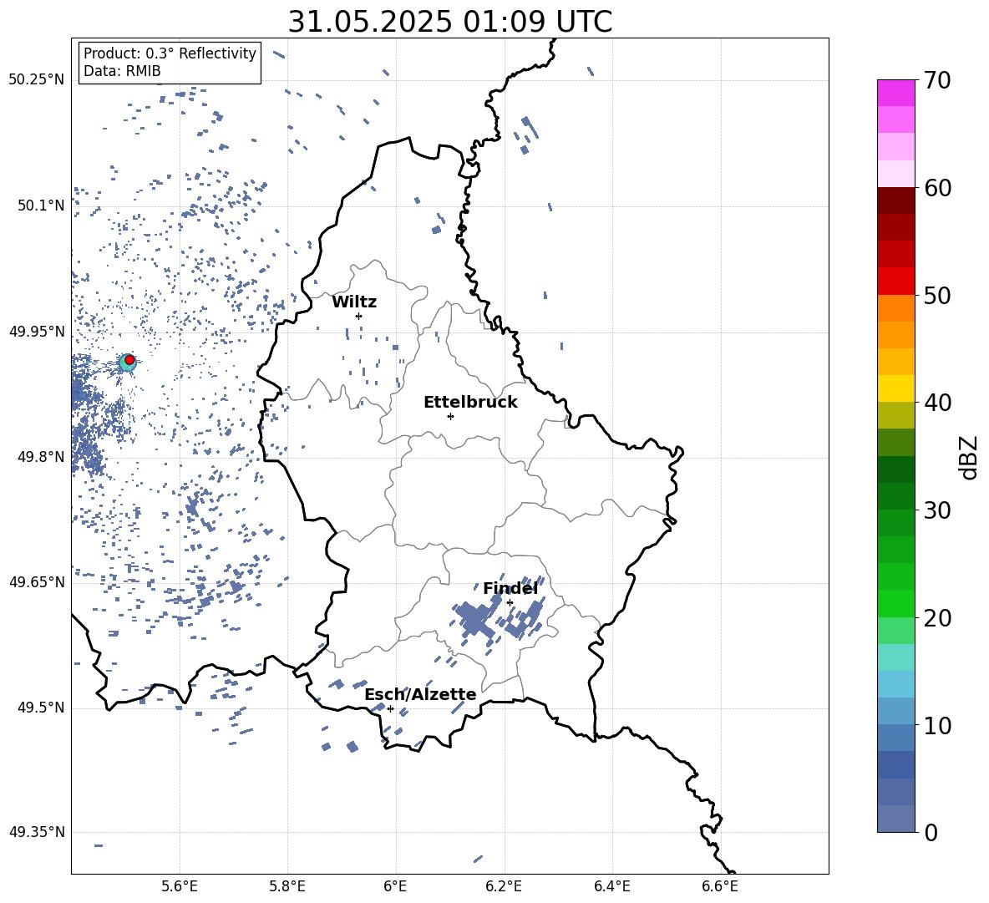Click the dBZ colorbar axis title
Viewport: 989px width, 903px height.
pos(970,457)
